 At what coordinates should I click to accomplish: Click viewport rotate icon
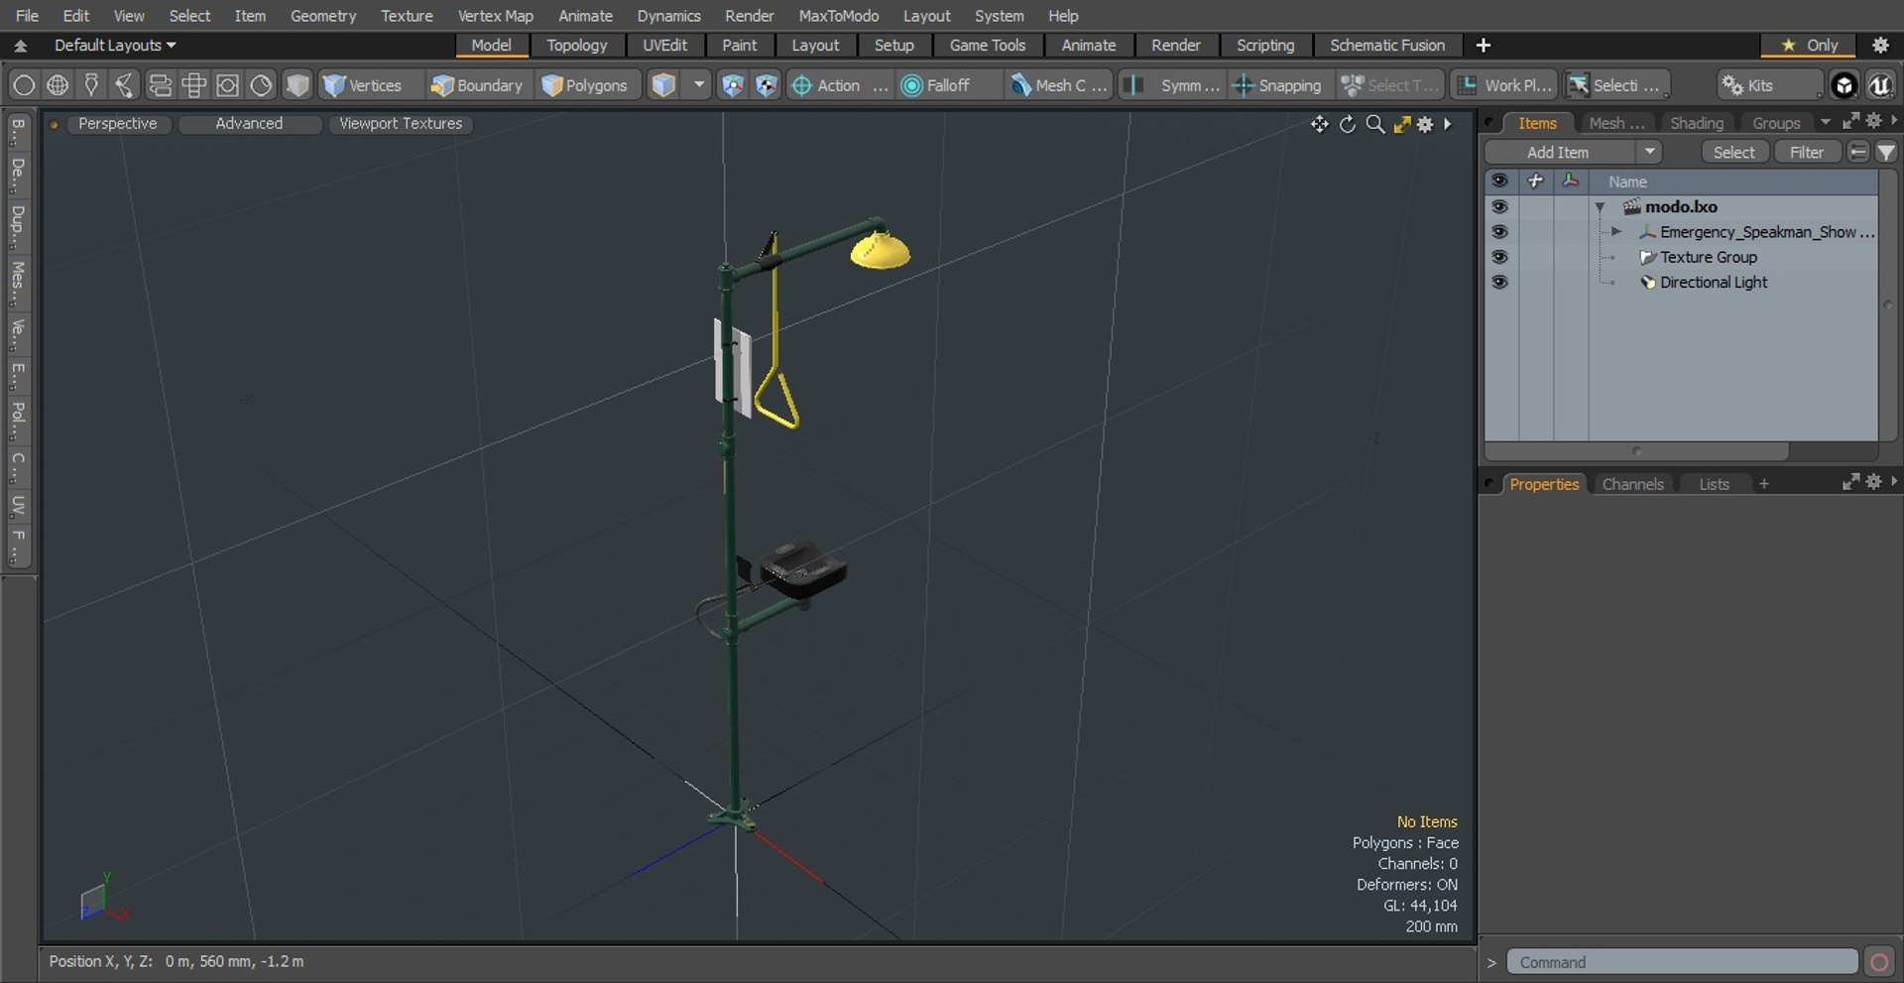(x=1347, y=124)
